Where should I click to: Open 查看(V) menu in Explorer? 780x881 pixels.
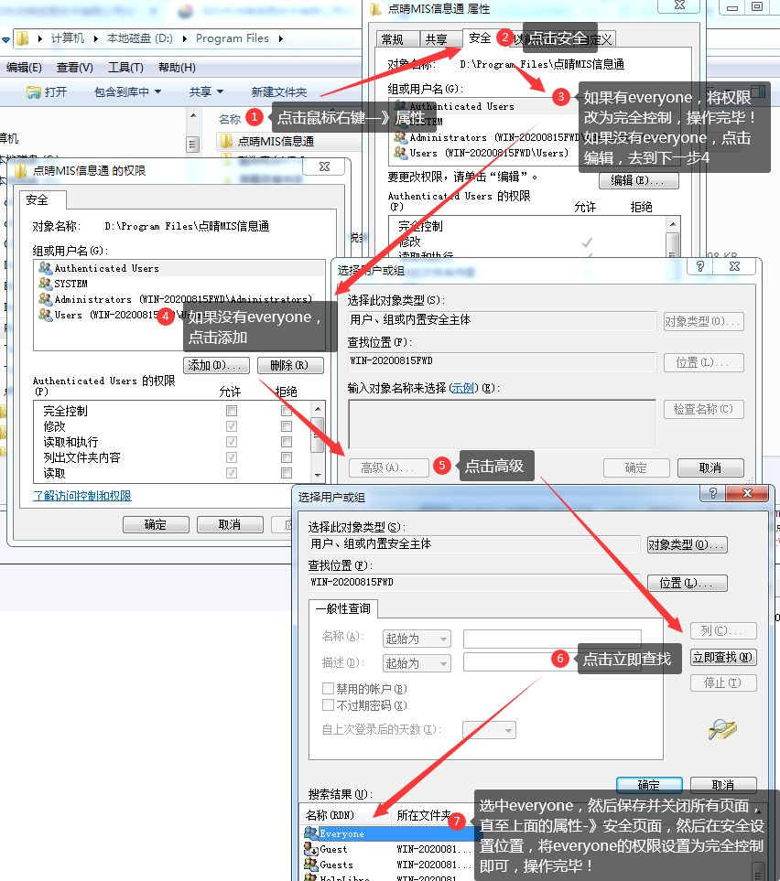[75, 68]
